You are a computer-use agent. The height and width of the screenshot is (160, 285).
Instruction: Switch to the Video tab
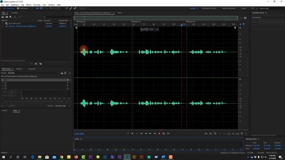[15, 111]
